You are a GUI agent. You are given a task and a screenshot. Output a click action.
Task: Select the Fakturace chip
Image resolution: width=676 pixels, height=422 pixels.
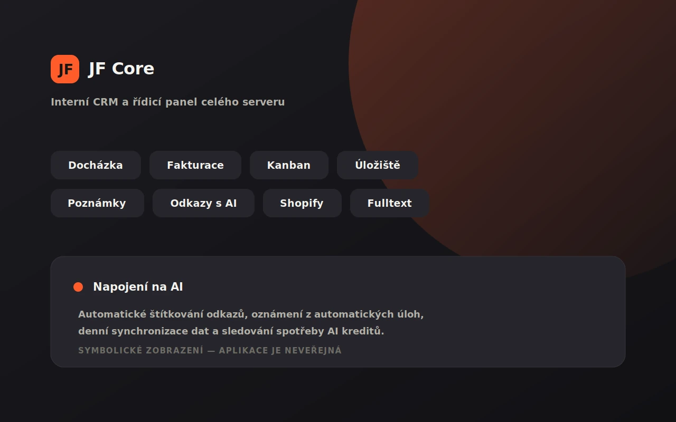pos(195,165)
